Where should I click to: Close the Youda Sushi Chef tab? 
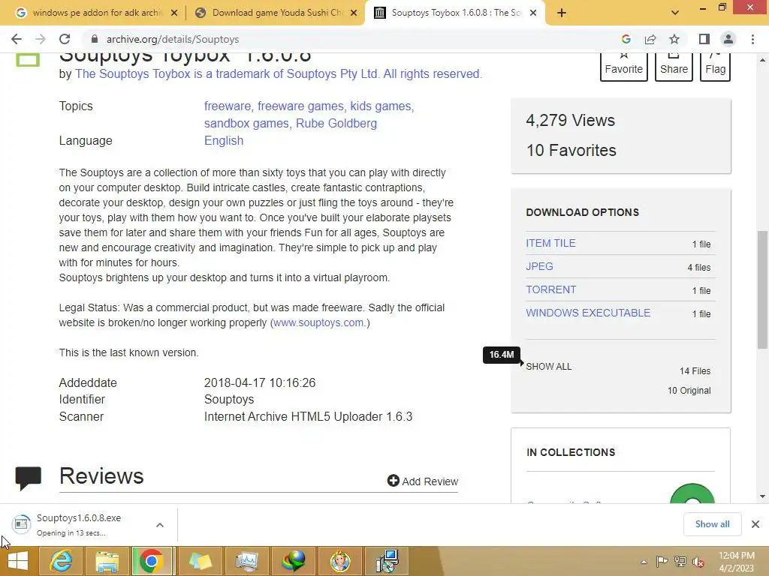pyautogui.click(x=353, y=13)
